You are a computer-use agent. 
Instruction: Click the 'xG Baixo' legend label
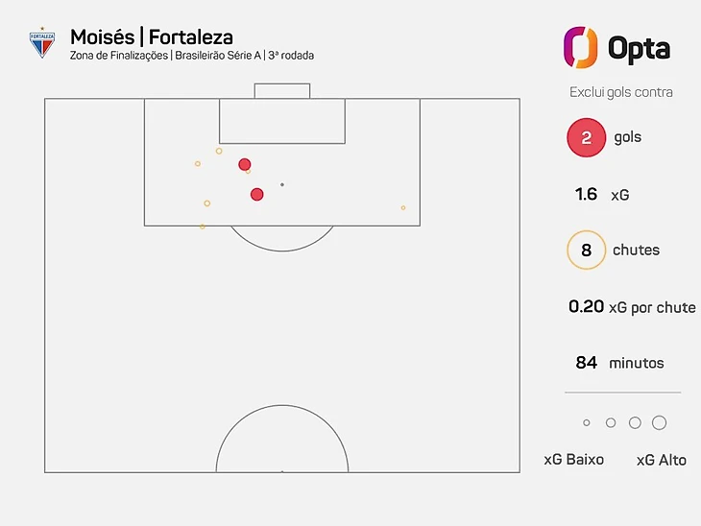point(573,459)
